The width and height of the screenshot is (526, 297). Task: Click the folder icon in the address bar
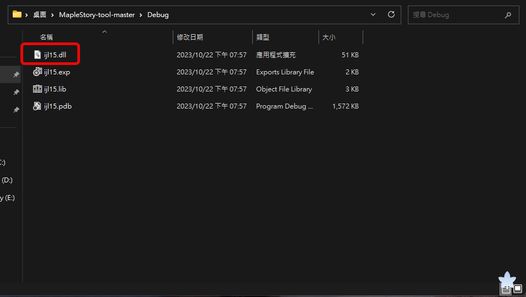(17, 14)
